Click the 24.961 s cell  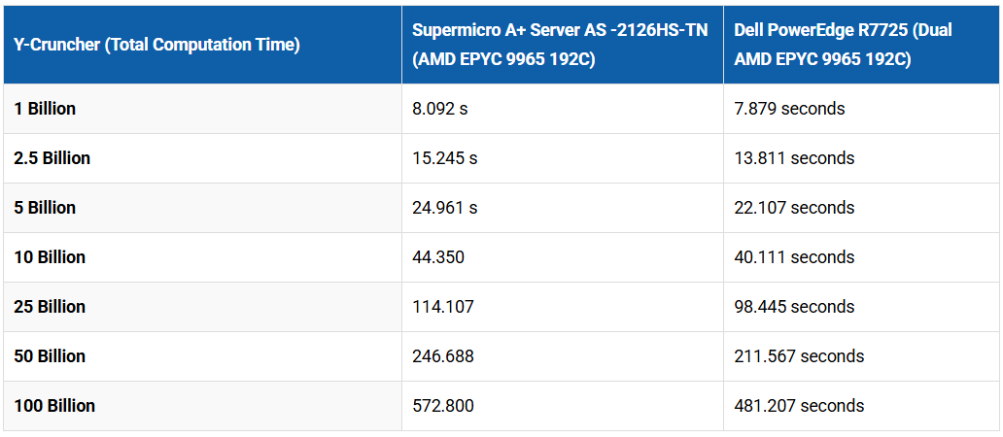[x=445, y=208]
